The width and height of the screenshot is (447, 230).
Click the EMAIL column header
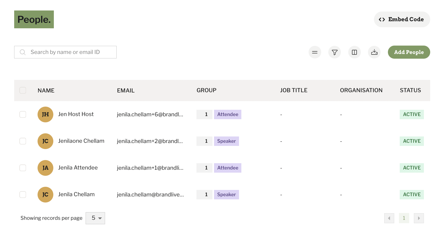pyautogui.click(x=126, y=90)
